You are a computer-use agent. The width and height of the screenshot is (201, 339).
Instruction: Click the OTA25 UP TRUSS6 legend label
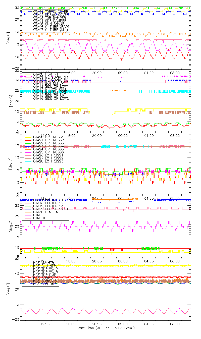click(x=48, y=152)
